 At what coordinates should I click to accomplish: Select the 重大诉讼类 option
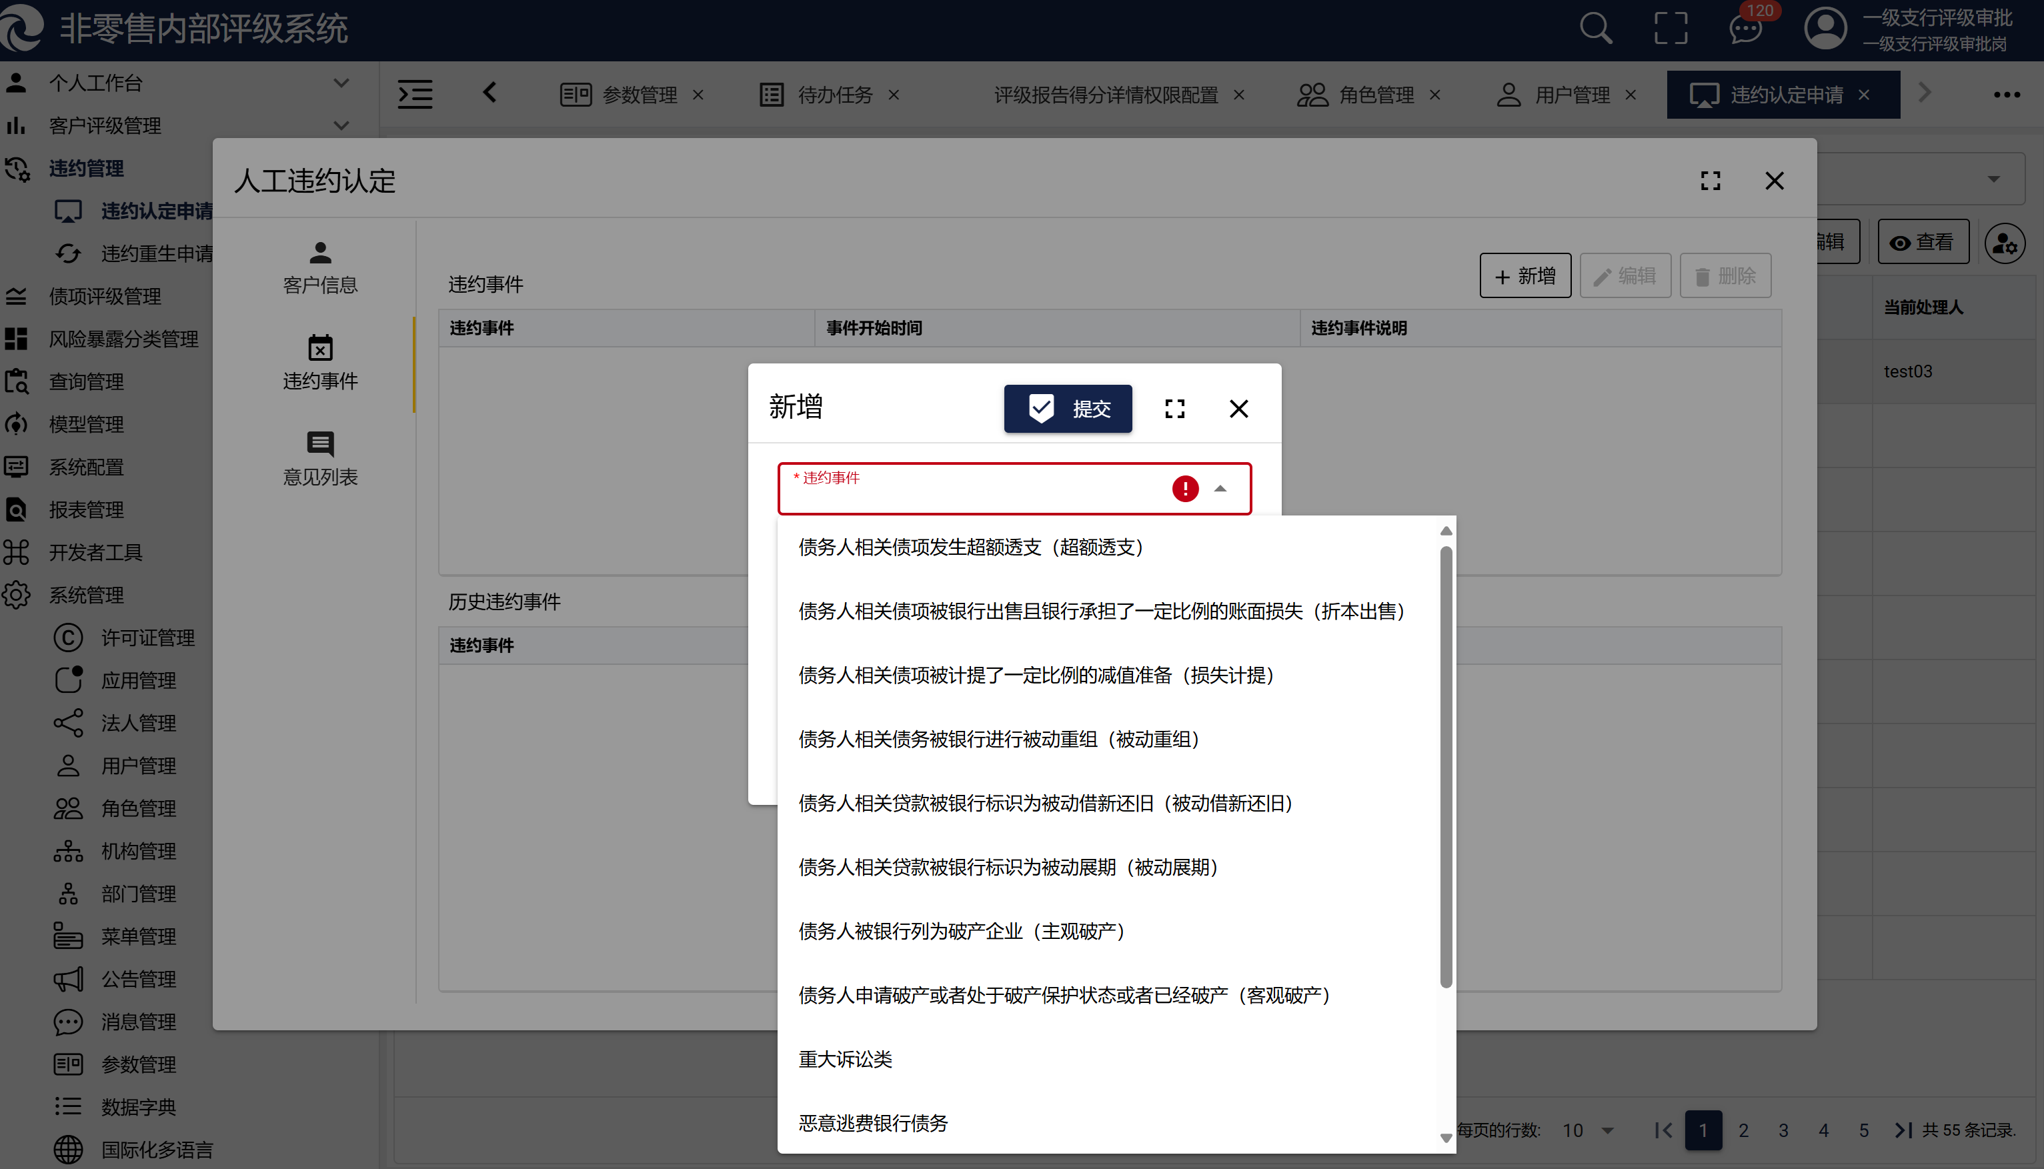[846, 1059]
